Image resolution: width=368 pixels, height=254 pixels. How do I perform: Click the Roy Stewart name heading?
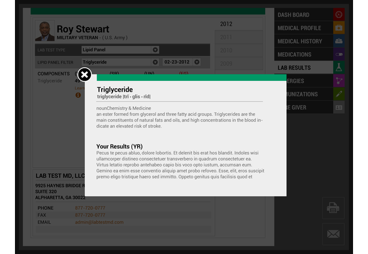[x=83, y=29]
